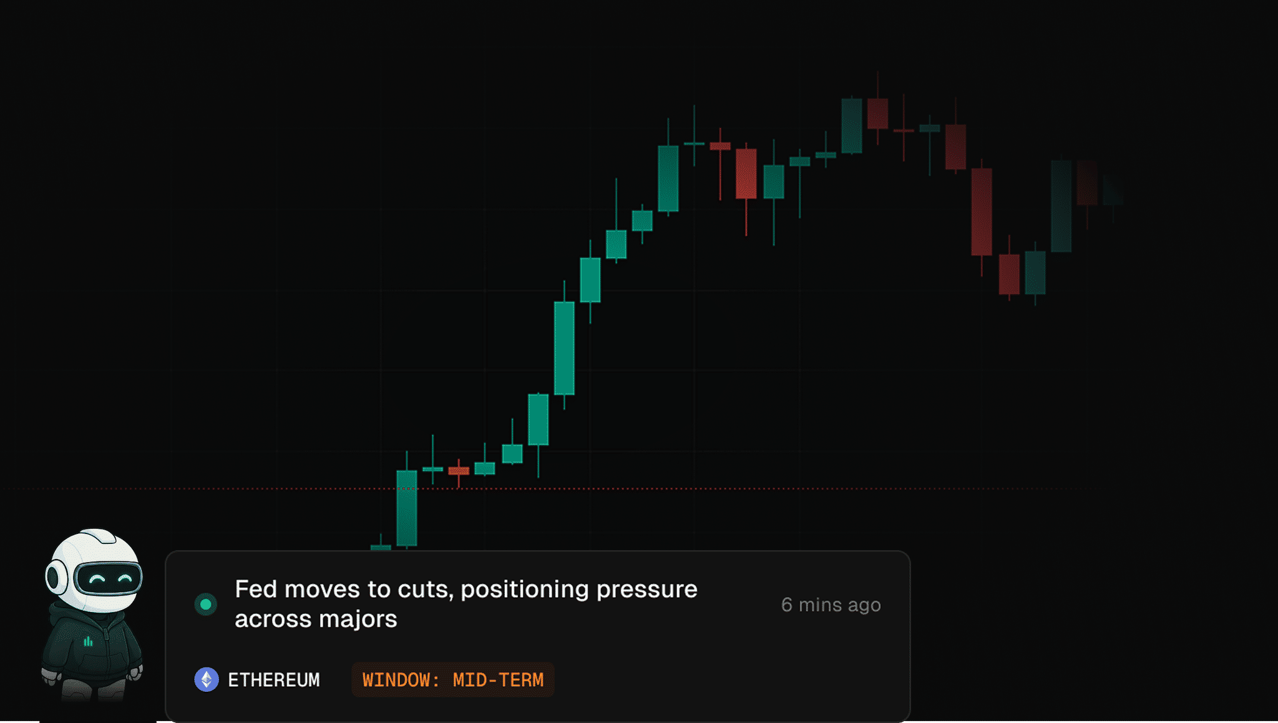Select the longest red candle in the decline
This screenshot has height=723, width=1278.
pyautogui.click(x=982, y=211)
